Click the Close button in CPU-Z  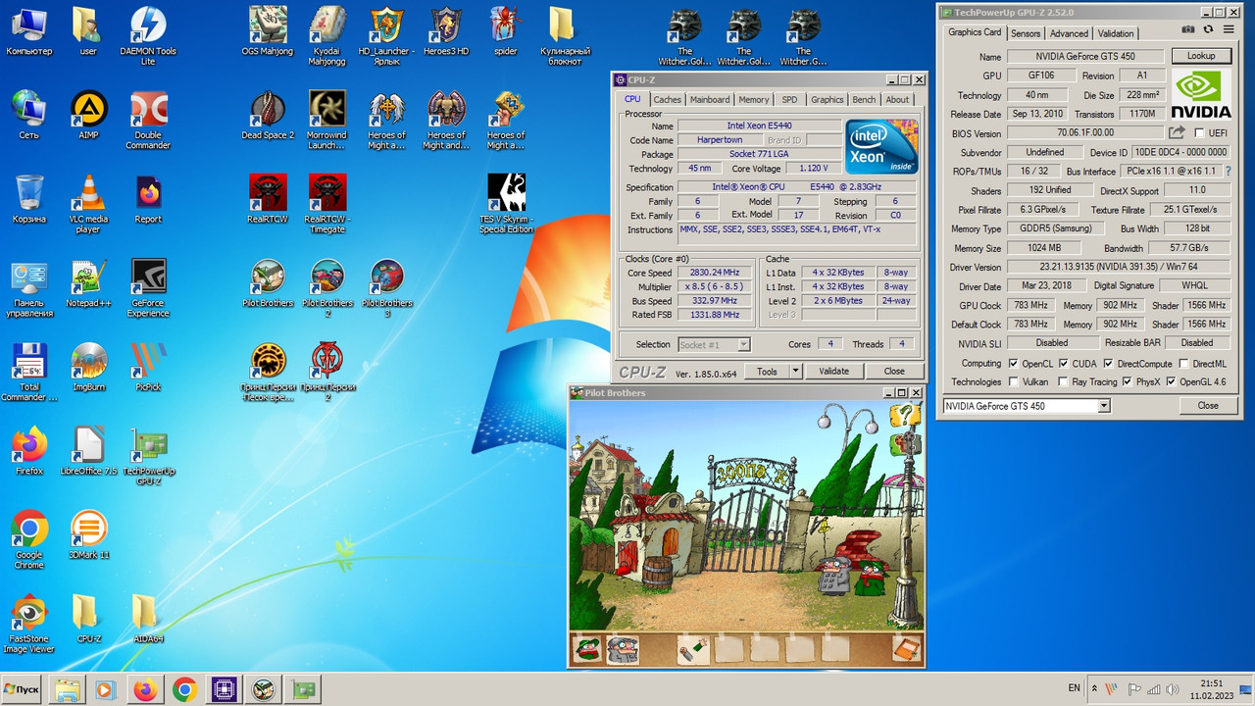[894, 372]
